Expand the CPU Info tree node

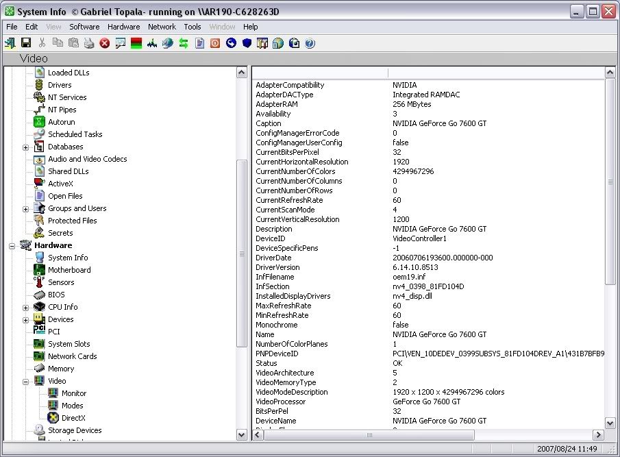click(26, 308)
